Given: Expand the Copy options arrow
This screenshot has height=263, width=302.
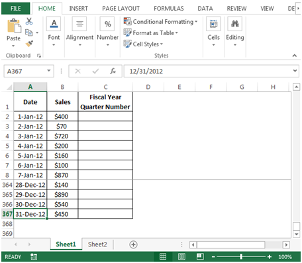Looking at the screenshot, I should pyautogui.click(x=37, y=32).
